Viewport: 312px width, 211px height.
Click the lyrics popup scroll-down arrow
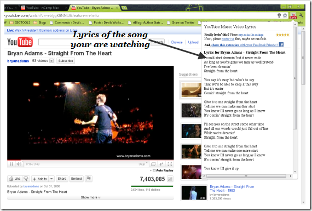[295, 172]
